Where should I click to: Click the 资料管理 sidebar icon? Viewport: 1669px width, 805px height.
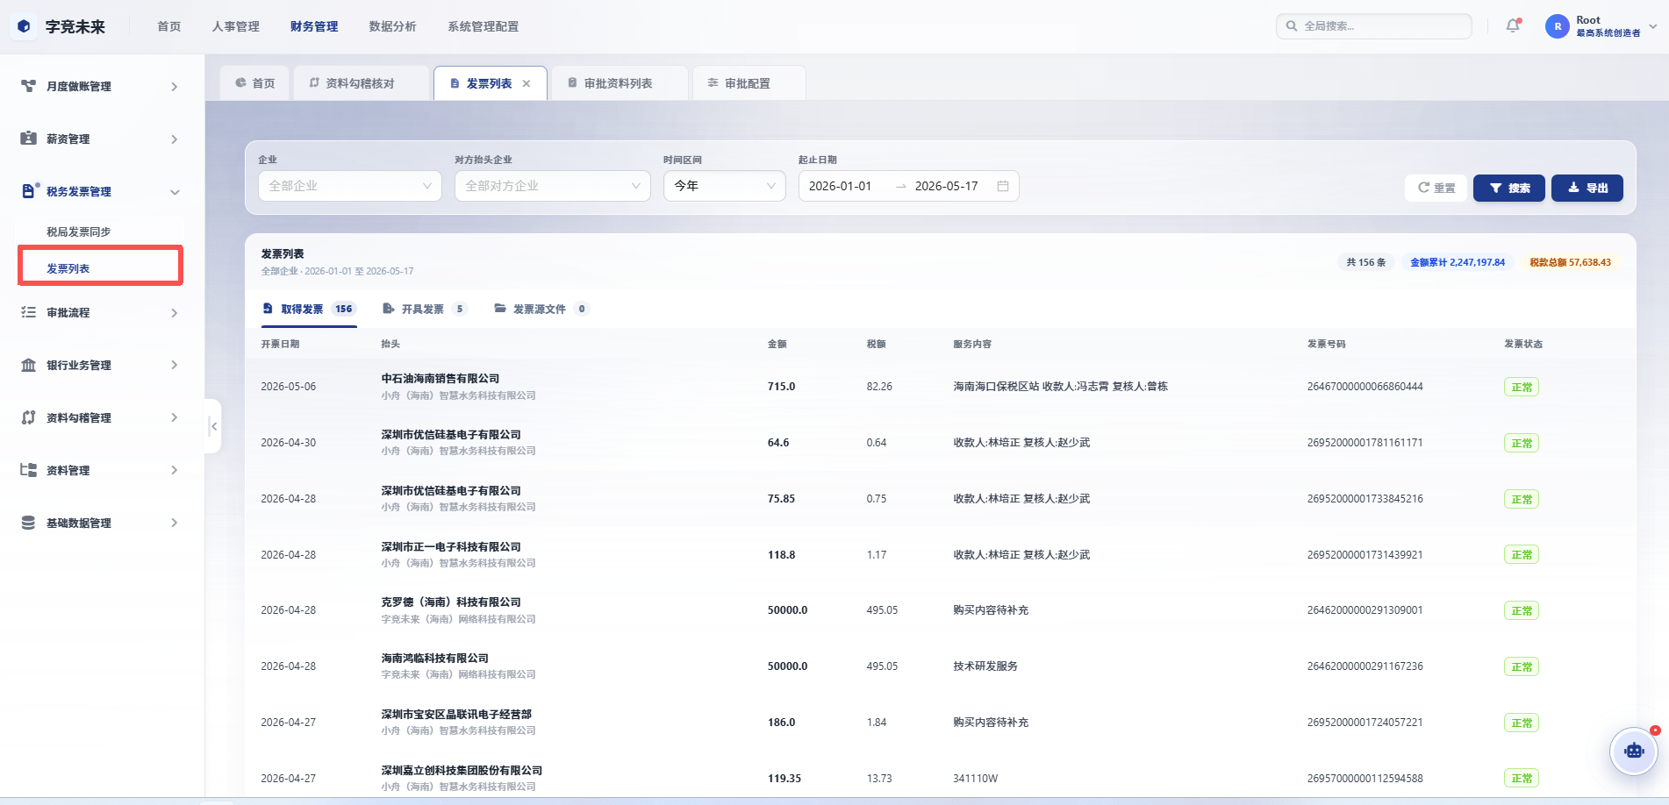(28, 470)
